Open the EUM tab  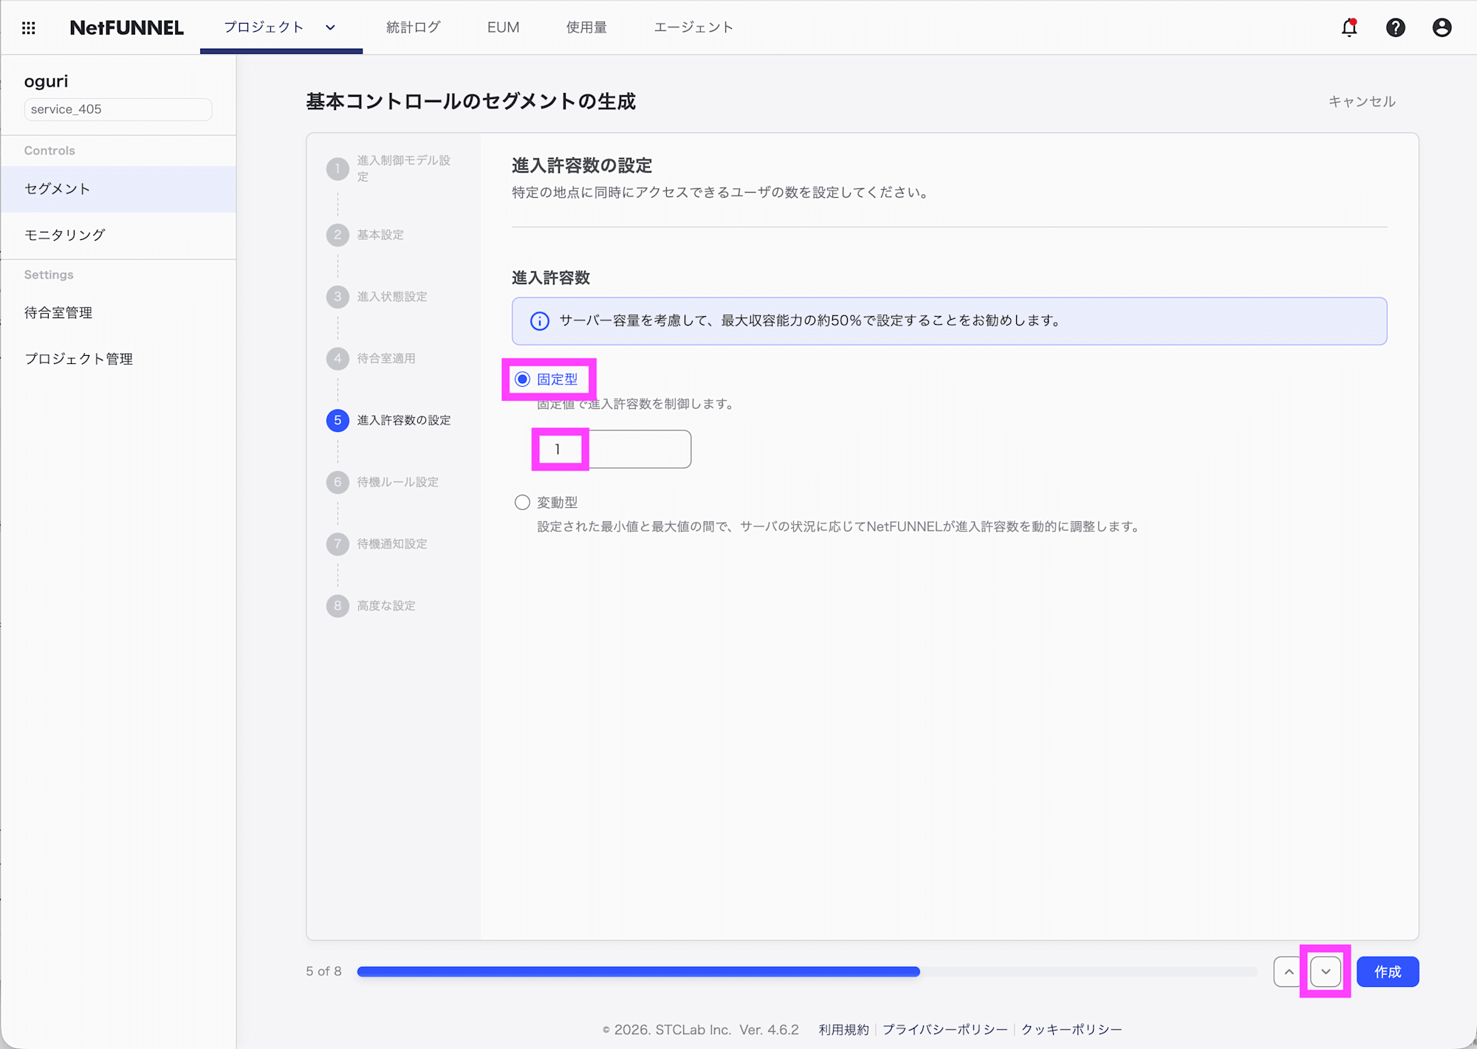[503, 27]
